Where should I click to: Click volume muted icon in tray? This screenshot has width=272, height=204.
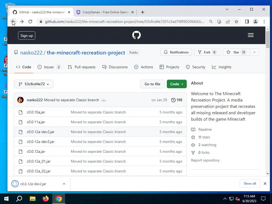[237, 199]
